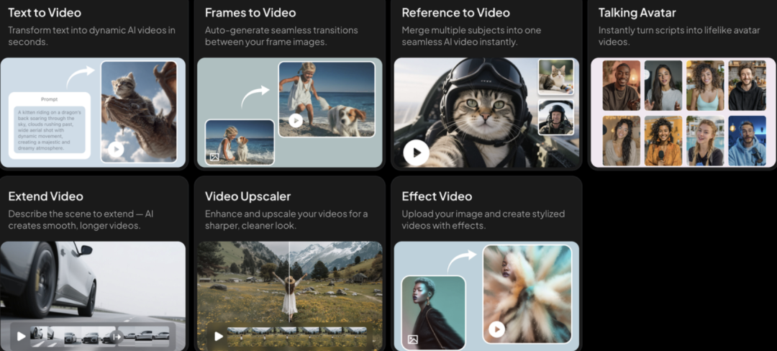
Task: Click the Prompt text box in Text to Video
Action: 49,124
